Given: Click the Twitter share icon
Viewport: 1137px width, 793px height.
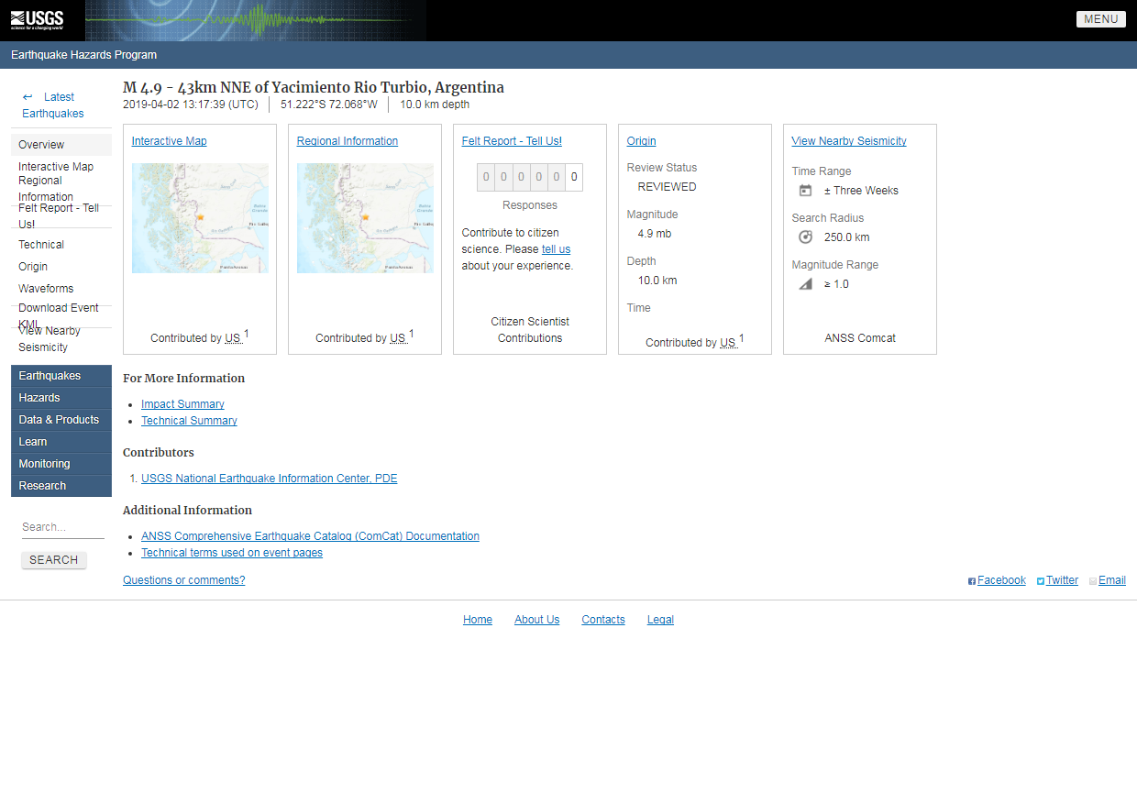Looking at the screenshot, I should point(1041,581).
